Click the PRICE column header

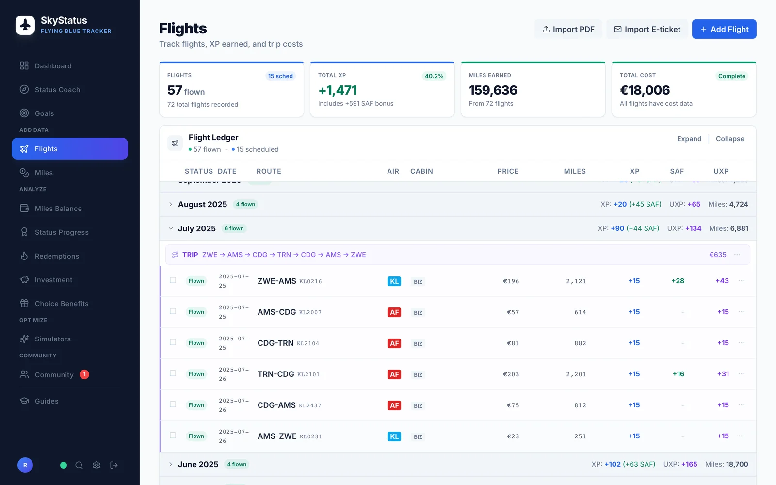(508, 171)
